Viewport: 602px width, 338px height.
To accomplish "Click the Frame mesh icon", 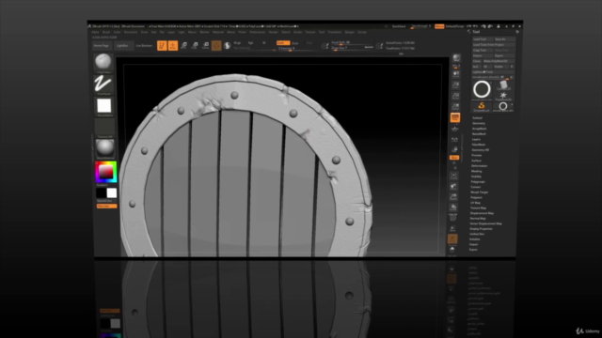I will tap(453, 176).
